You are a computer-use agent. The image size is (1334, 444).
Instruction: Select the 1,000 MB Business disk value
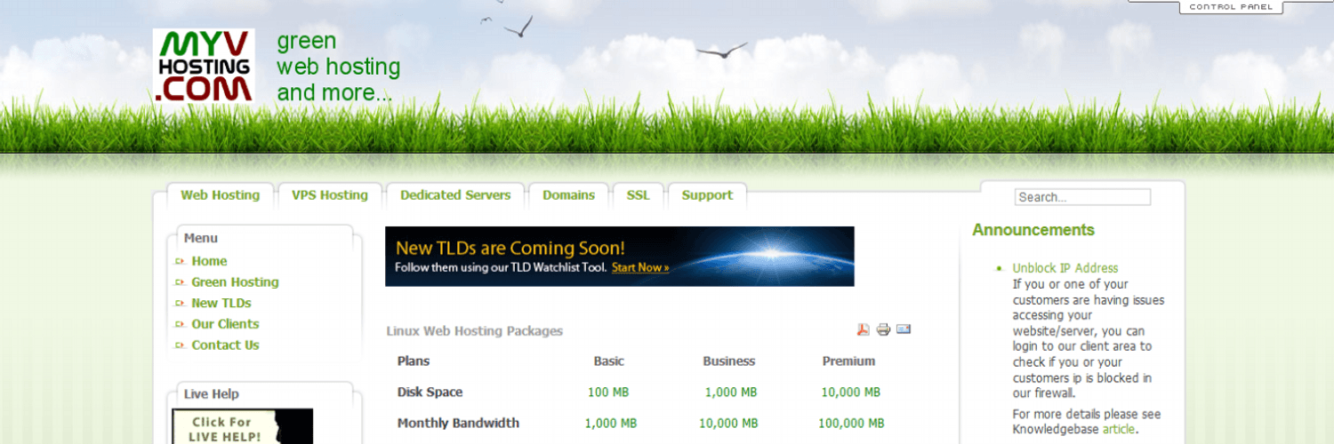731,392
